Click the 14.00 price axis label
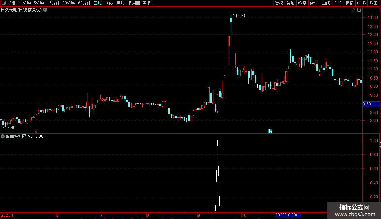 pos(373,18)
